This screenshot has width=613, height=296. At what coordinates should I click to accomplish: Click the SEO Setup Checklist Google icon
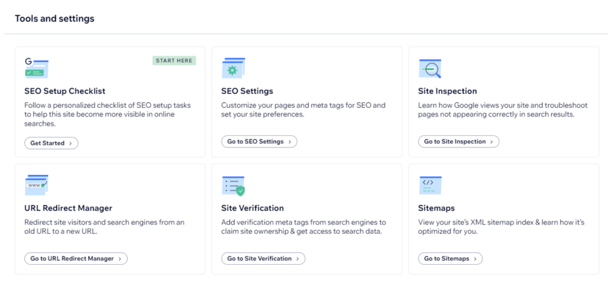click(37, 68)
